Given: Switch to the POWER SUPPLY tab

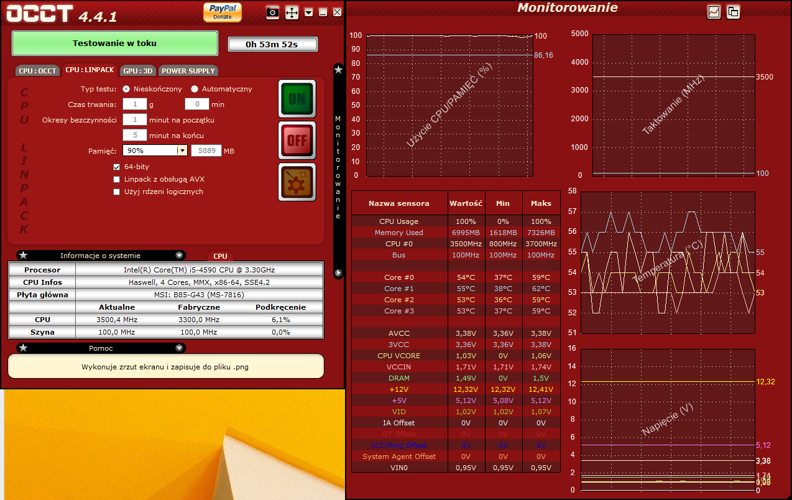Looking at the screenshot, I should 188,70.
